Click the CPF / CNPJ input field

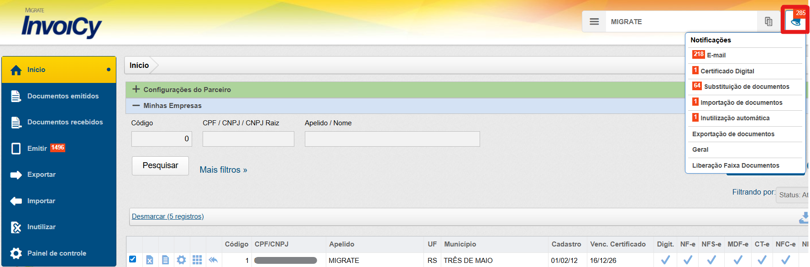click(x=248, y=139)
